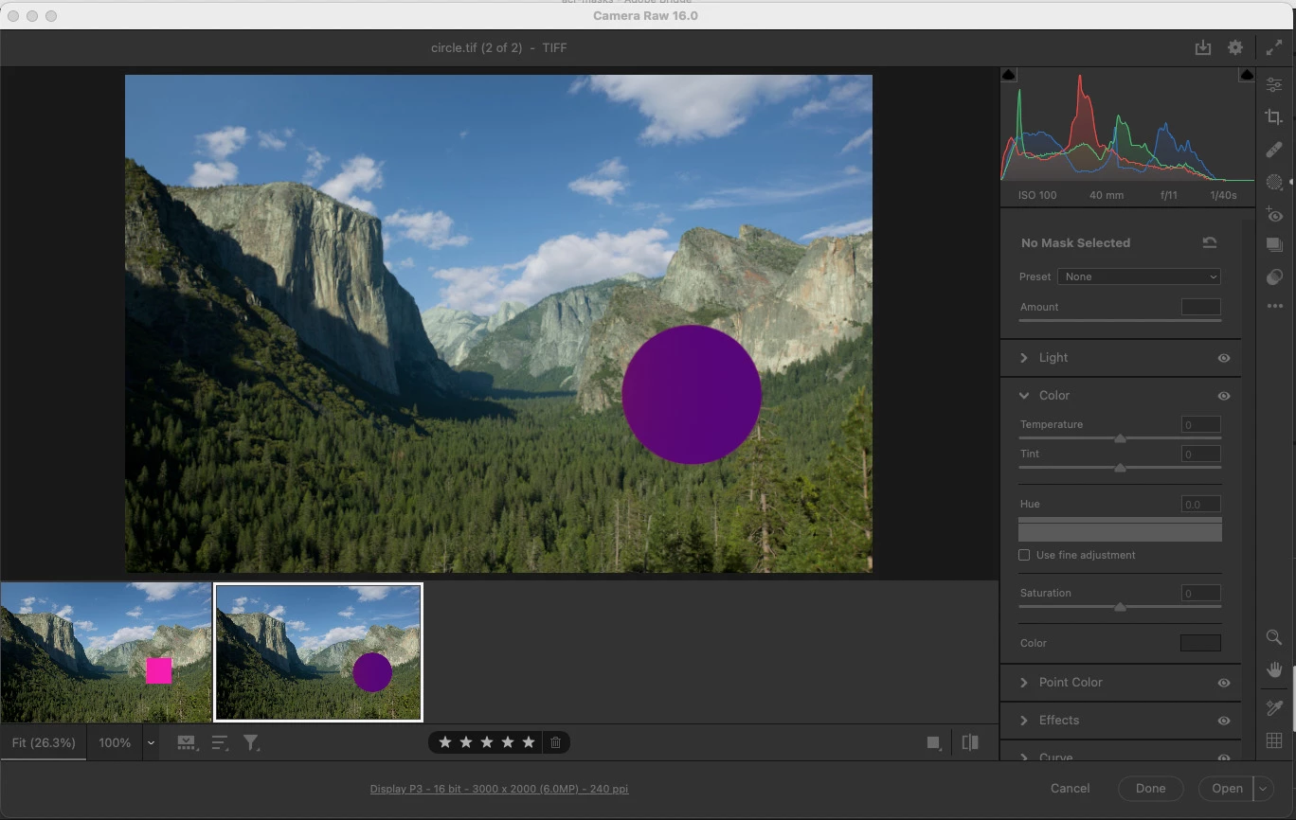Open workflow options Display P3 link
Viewport: 1296px width, 820px height.
(x=499, y=789)
